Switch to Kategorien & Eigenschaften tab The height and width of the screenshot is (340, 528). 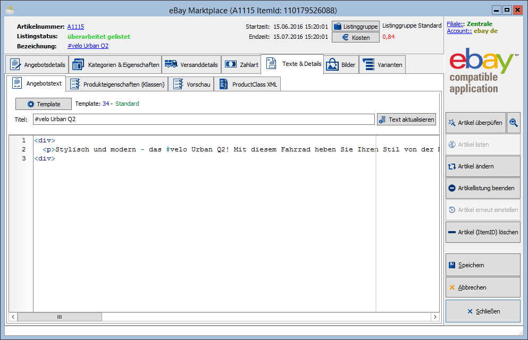pos(115,65)
